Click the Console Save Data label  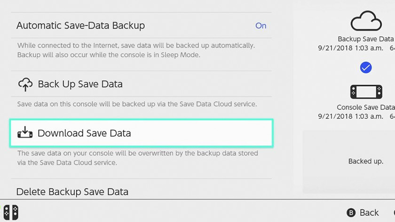365,107
